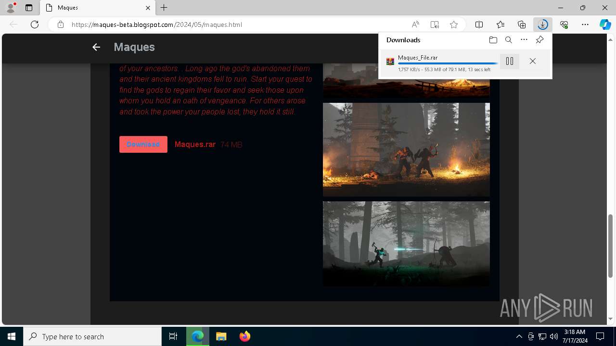Click the Maques_File.rar file name
The height and width of the screenshot is (346, 616).
pos(418,57)
